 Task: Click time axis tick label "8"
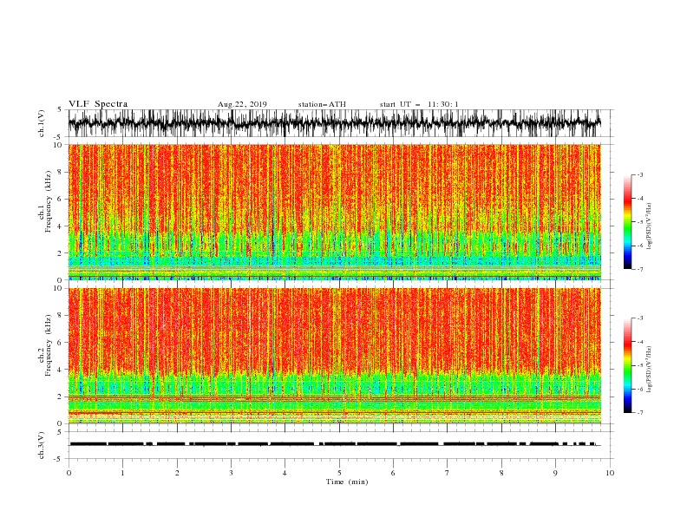pyautogui.click(x=501, y=473)
